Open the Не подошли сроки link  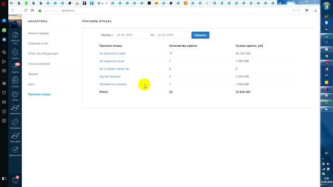112,61
